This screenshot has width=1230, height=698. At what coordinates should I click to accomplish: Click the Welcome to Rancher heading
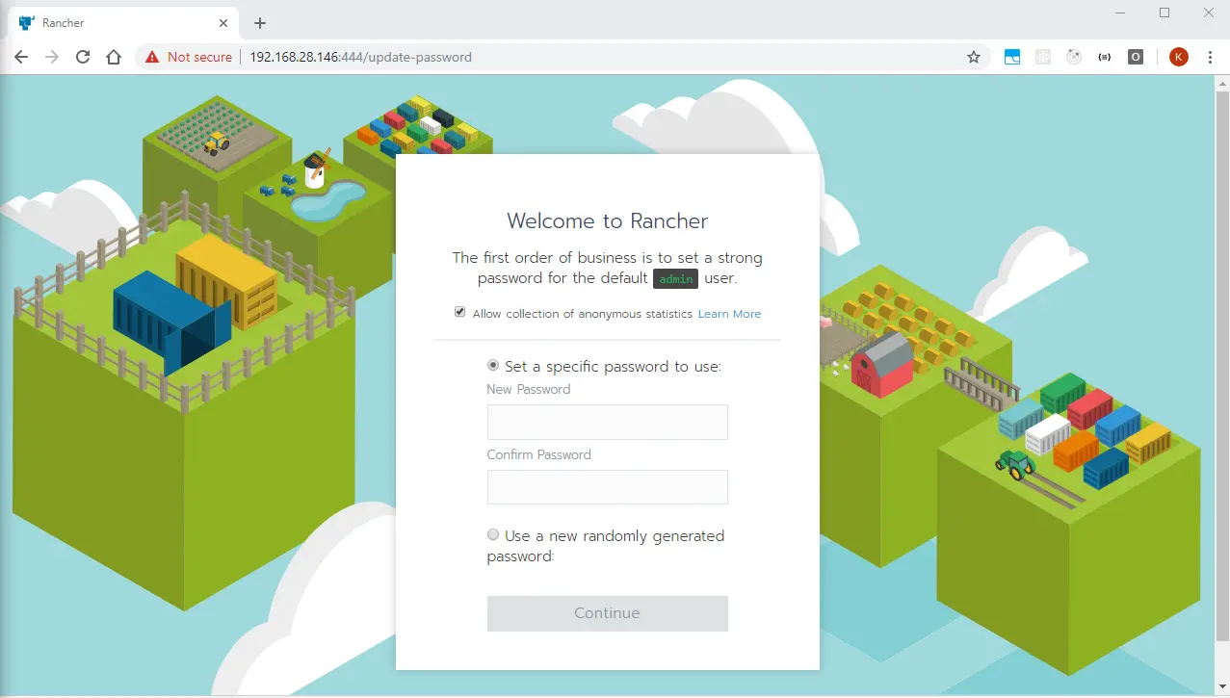(607, 220)
